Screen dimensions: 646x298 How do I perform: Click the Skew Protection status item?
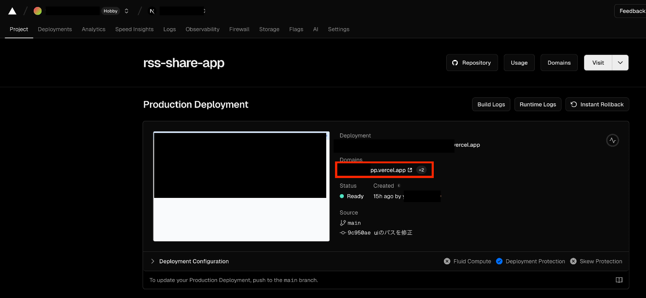coord(596,261)
